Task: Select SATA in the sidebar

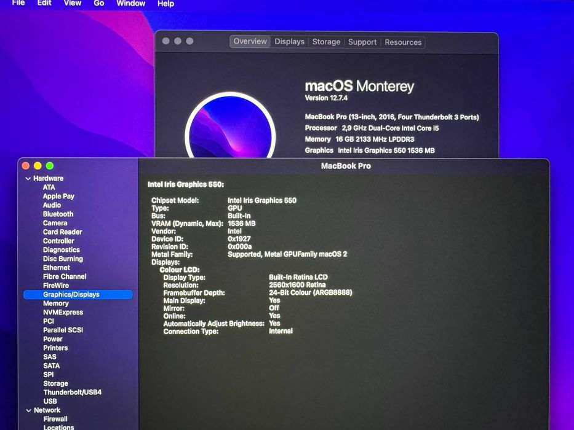Action: tap(51, 365)
